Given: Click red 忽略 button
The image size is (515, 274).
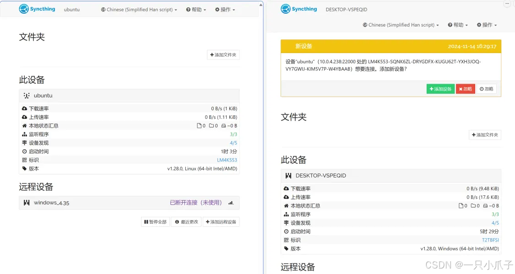Looking at the screenshot, I should [x=466, y=89].
